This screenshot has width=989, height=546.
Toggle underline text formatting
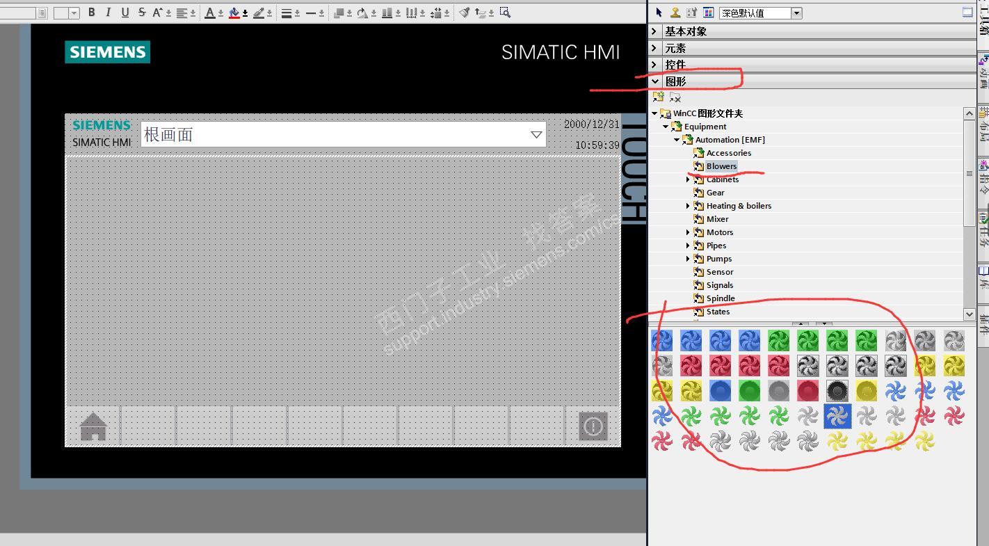[125, 13]
